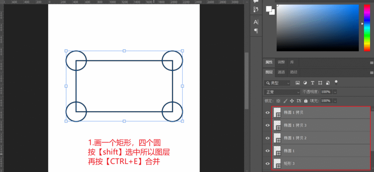This screenshot has width=374, height=172.
Task: Switch to the 路径 tab
Action: coord(294,72)
